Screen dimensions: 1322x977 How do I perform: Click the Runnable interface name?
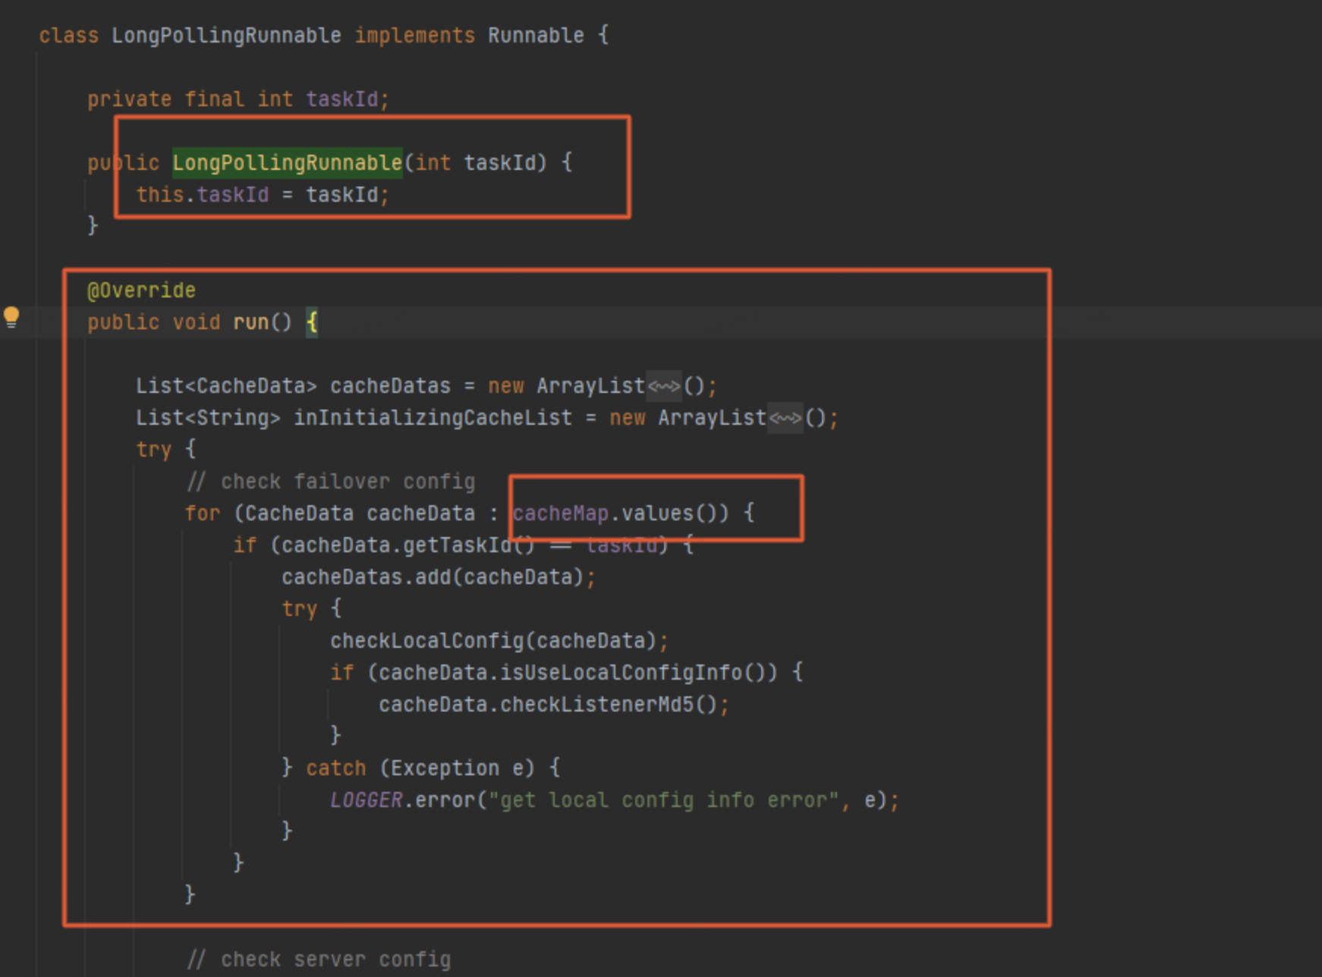click(536, 36)
